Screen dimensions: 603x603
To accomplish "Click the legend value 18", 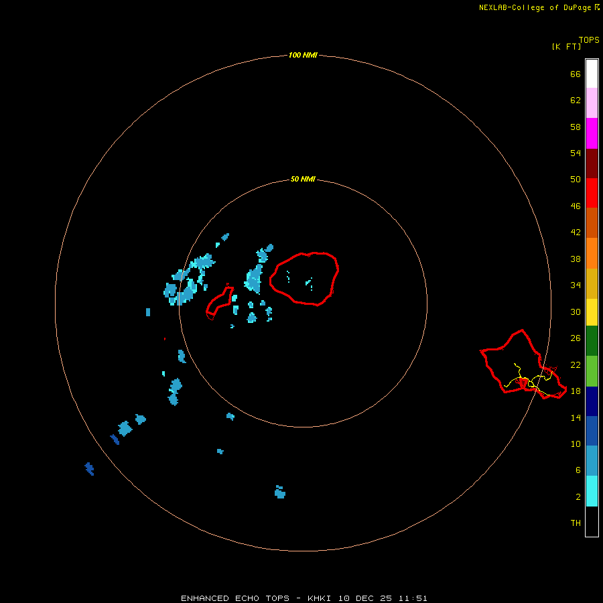I will tap(576, 391).
